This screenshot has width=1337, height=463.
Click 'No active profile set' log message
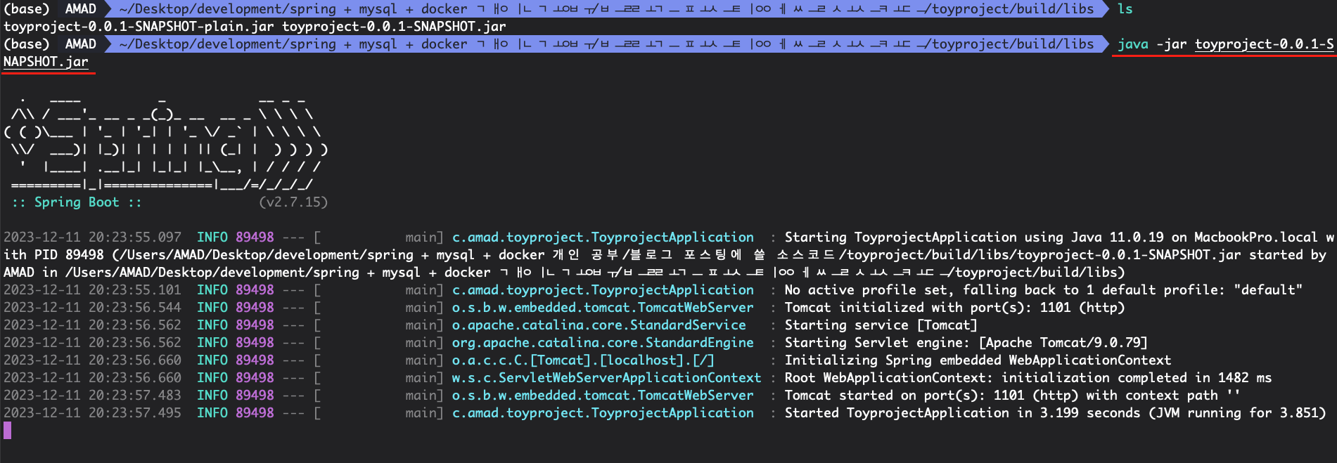point(1044,290)
